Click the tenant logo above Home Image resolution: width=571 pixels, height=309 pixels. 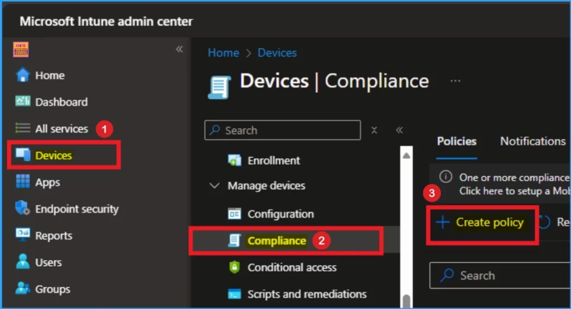click(x=21, y=50)
